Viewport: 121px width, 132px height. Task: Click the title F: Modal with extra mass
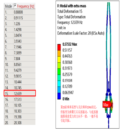coord(72,6)
